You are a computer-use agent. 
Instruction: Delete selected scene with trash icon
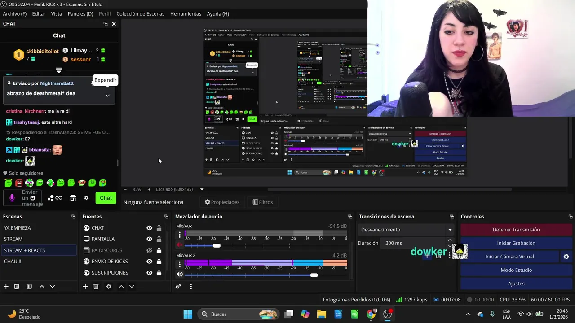[17, 287]
